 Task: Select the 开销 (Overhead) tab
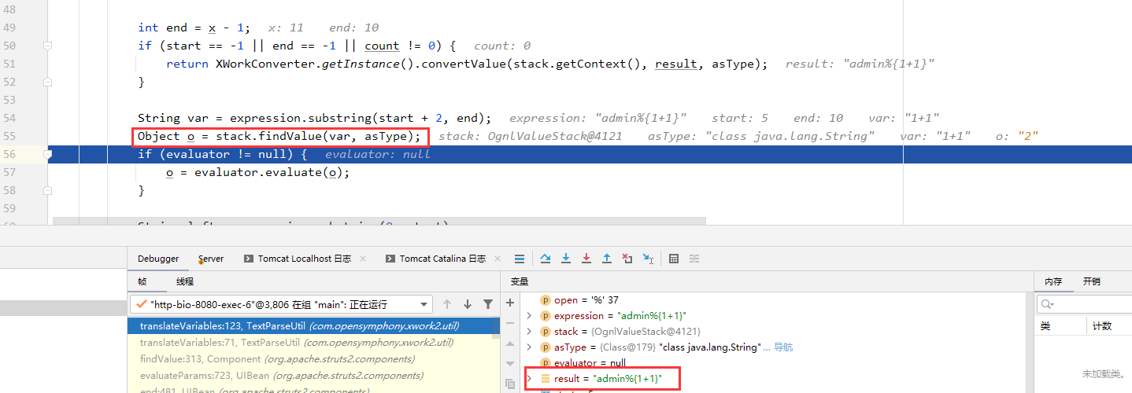pos(1092,281)
